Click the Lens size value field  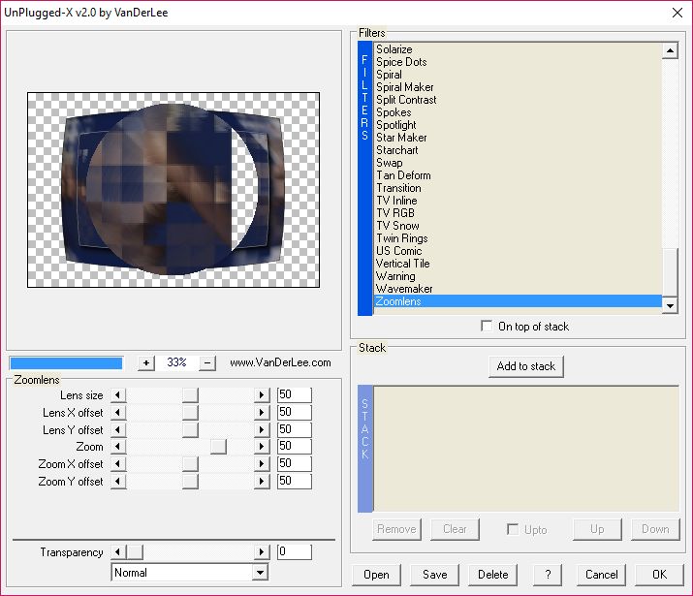coord(295,394)
